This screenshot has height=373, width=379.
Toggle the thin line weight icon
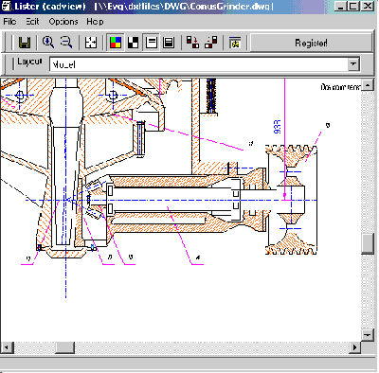coord(152,43)
